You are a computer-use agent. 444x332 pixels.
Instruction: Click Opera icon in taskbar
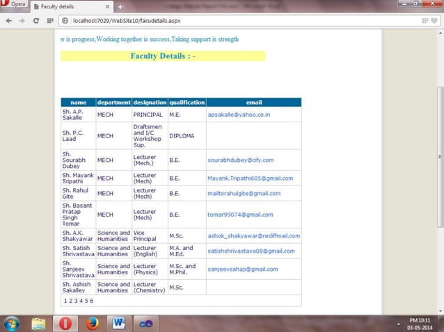(65, 324)
